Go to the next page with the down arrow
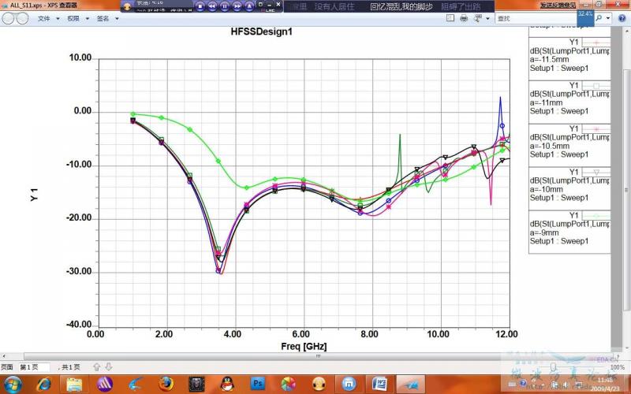Image resolution: width=631 pixels, height=394 pixels. pos(109,366)
